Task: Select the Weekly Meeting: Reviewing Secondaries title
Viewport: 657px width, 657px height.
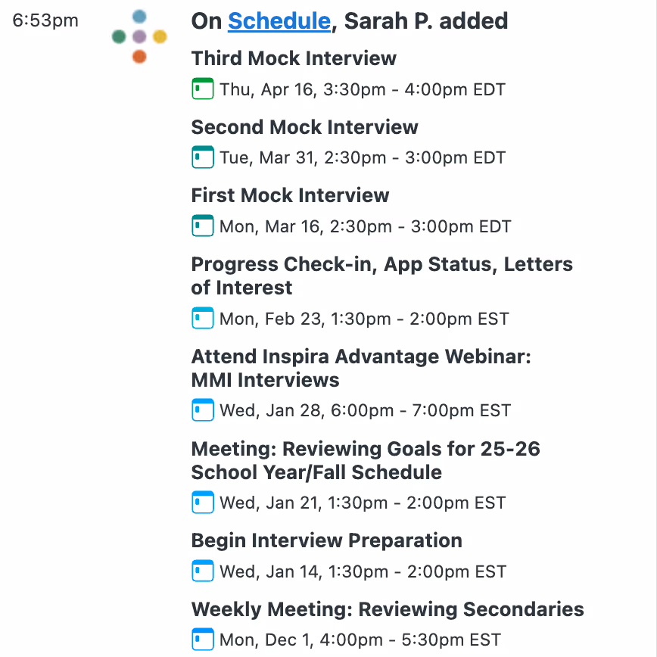Action: click(x=387, y=609)
